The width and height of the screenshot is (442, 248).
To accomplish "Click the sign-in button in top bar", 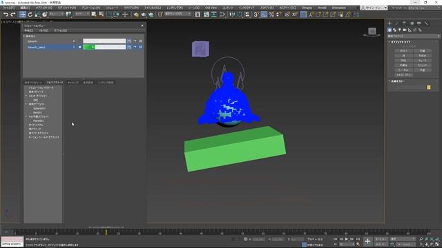I will click(374, 8).
